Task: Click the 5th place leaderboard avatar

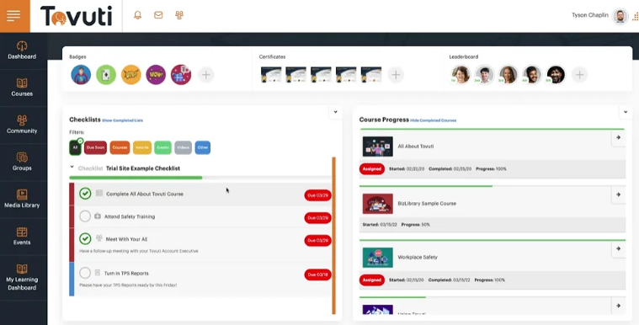Action: coord(556,75)
